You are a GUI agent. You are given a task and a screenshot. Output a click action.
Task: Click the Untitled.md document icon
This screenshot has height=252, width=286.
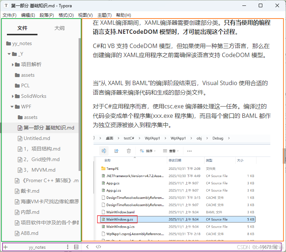pos(20,139)
